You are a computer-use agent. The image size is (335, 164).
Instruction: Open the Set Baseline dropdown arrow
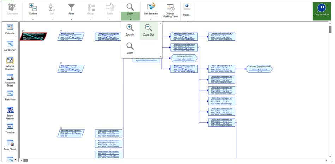pyautogui.click(x=151, y=19)
